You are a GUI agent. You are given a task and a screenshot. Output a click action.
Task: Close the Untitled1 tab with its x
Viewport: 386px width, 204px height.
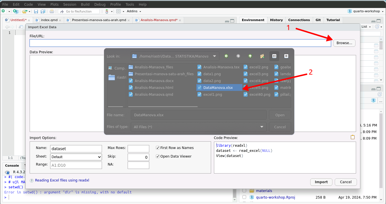point(29,21)
